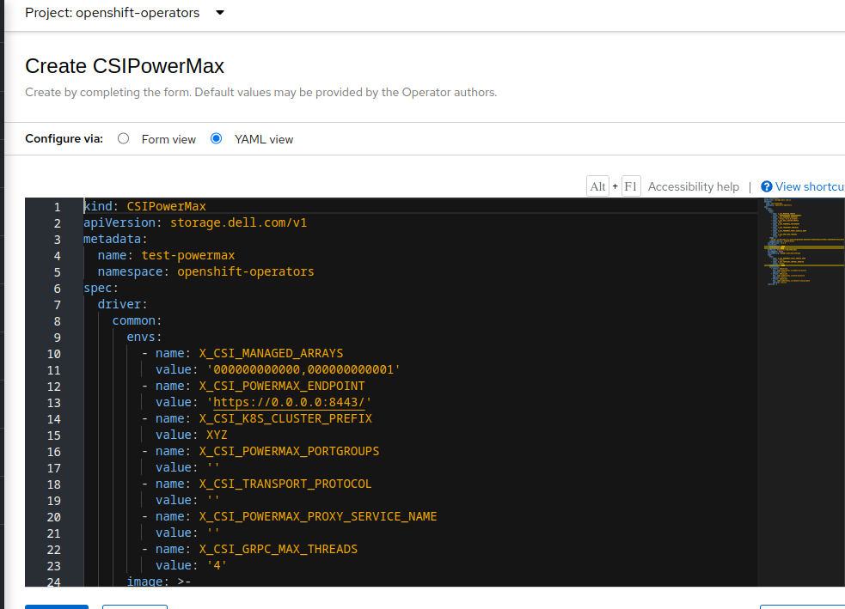
Task: Click the test-powermax metadata name value
Action: coord(188,254)
